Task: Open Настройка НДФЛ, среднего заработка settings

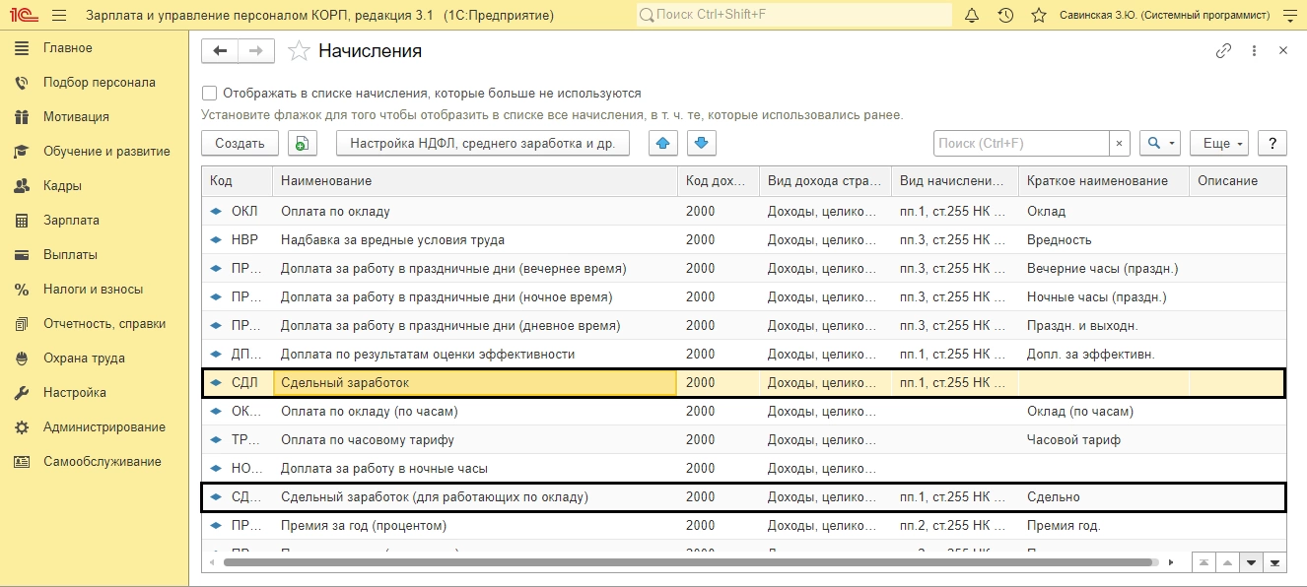Action: point(482,143)
